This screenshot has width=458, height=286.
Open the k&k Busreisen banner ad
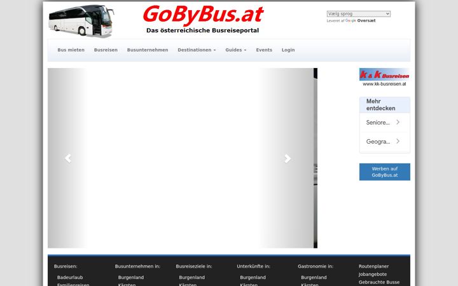[x=384, y=78]
